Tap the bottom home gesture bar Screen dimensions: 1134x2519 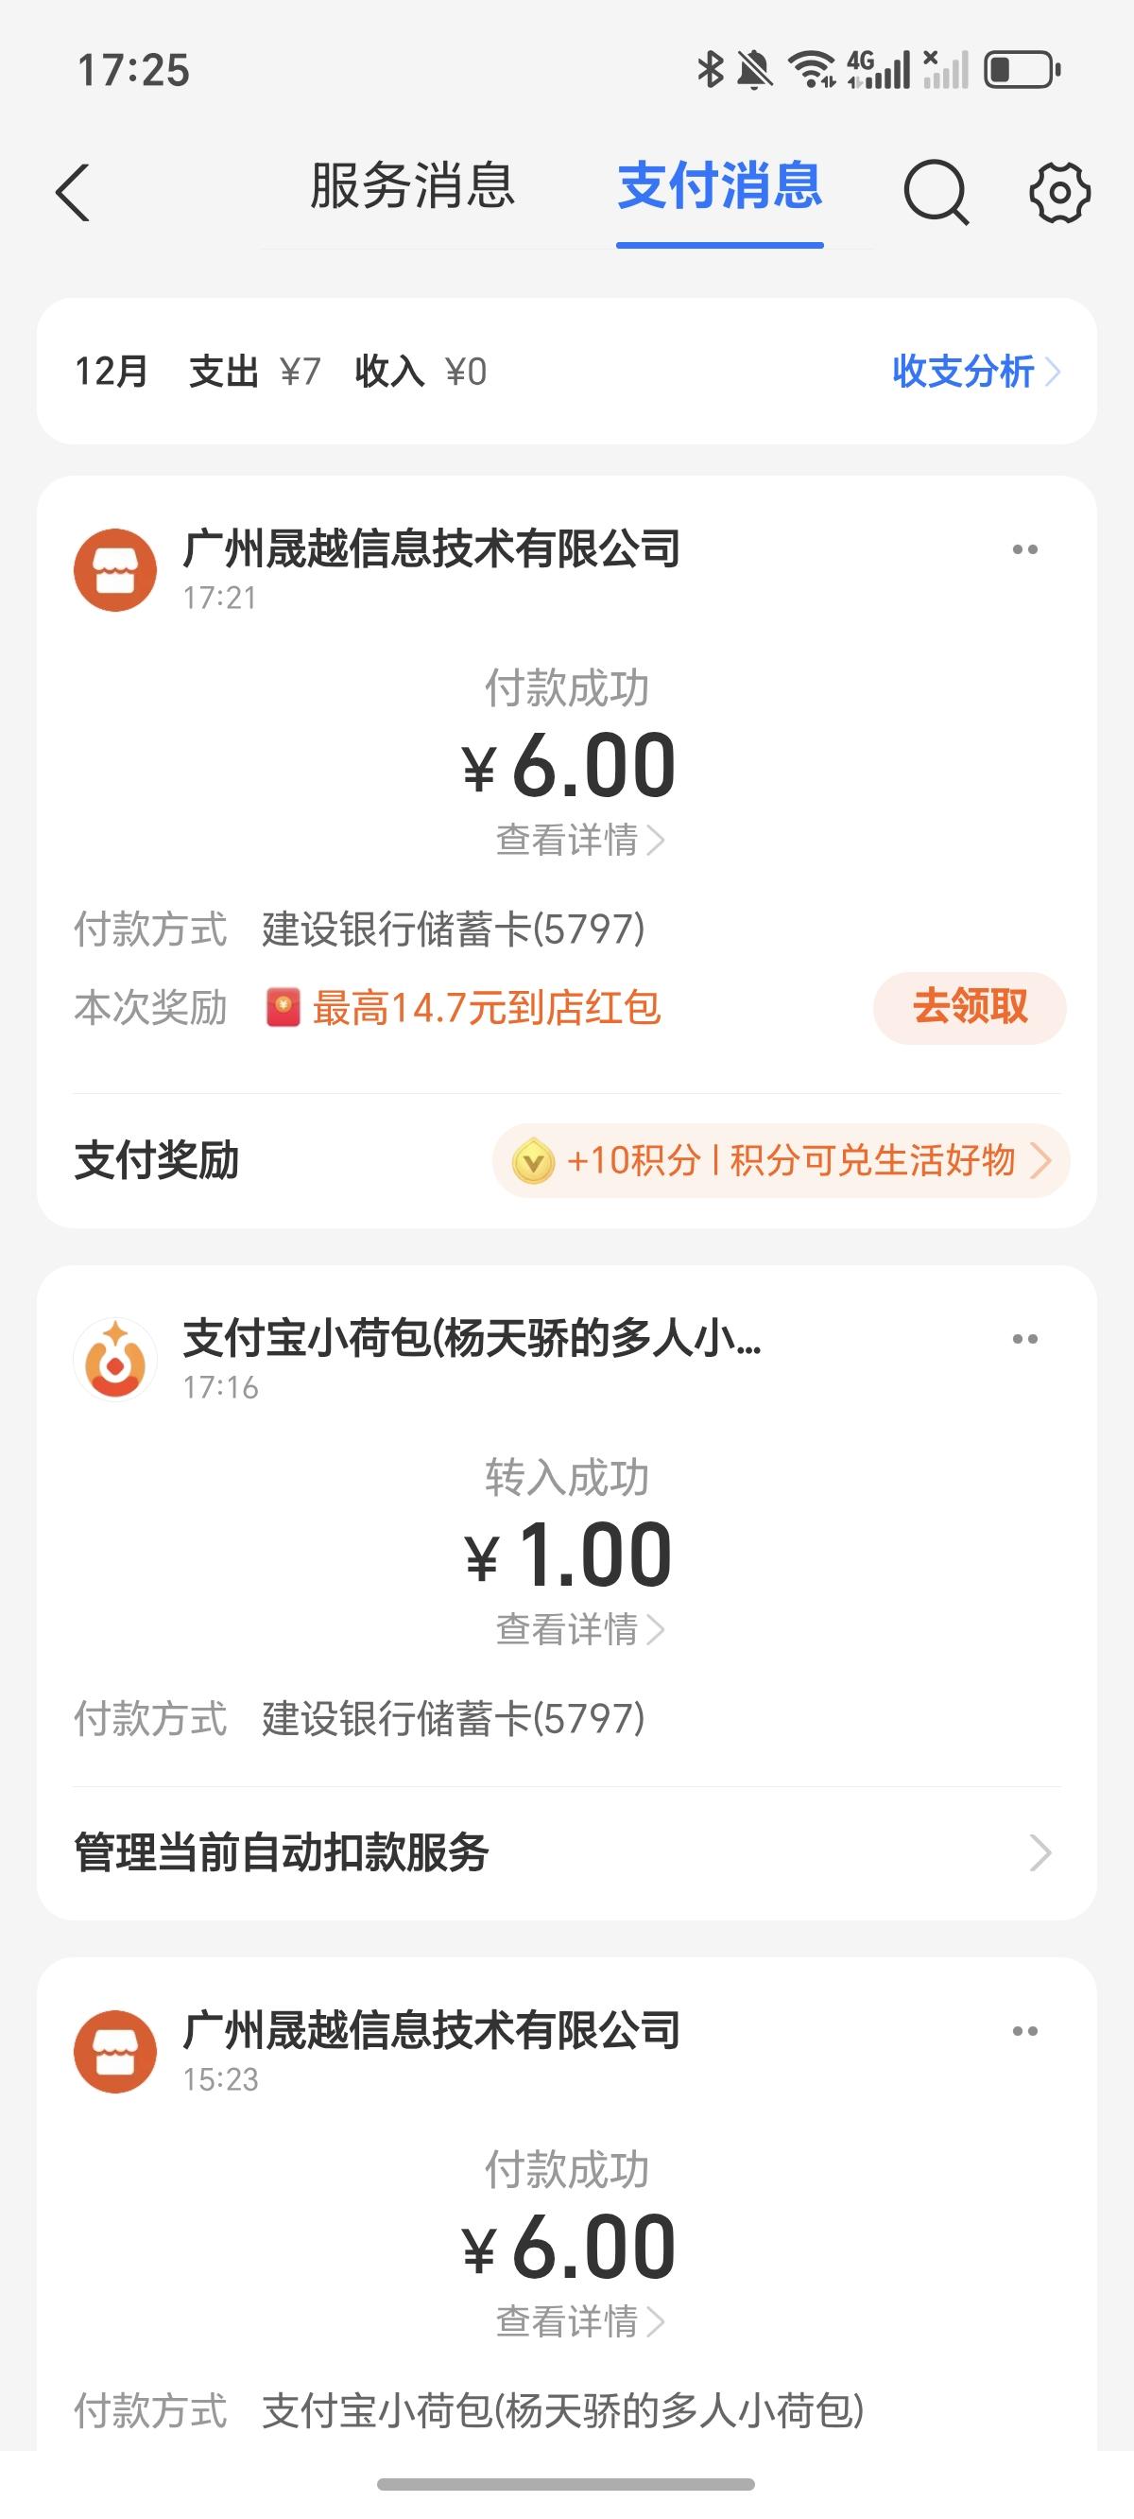[x=565, y=2484]
